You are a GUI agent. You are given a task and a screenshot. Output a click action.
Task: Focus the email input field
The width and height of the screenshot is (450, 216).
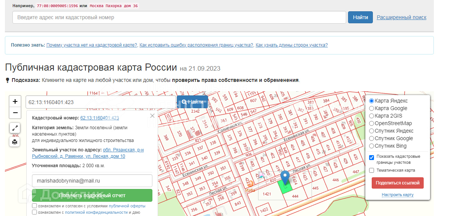pyautogui.click(x=92, y=181)
